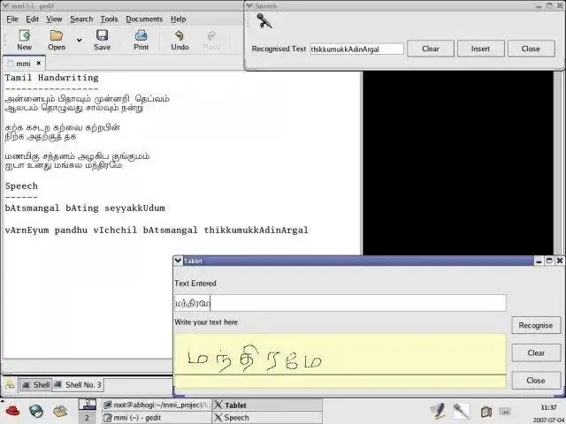The height and width of the screenshot is (424, 566).
Task: Open the View menu in gedit
Action: 54,19
